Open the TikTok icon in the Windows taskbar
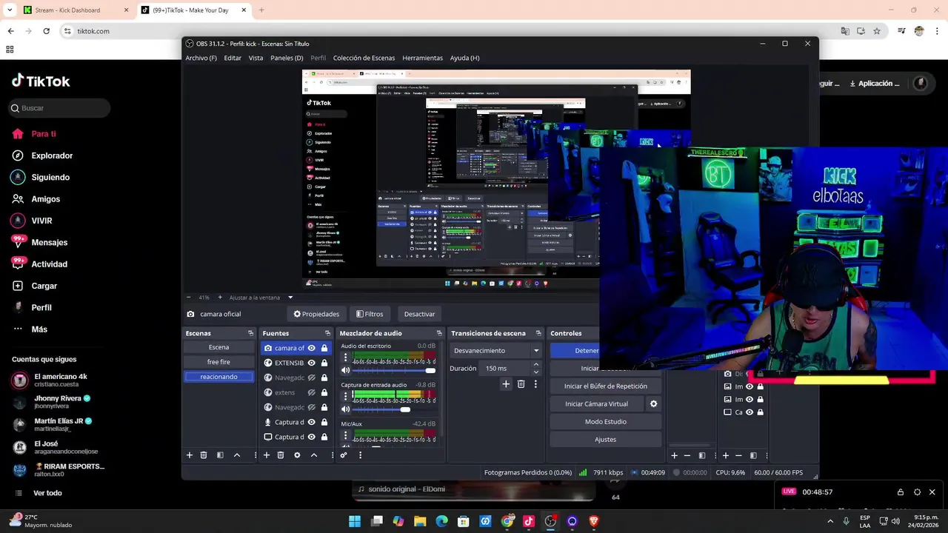Screen dimensions: 948x533 [529, 521]
